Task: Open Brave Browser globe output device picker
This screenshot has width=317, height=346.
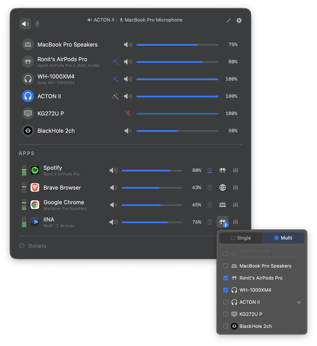Action: pos(222,188)
